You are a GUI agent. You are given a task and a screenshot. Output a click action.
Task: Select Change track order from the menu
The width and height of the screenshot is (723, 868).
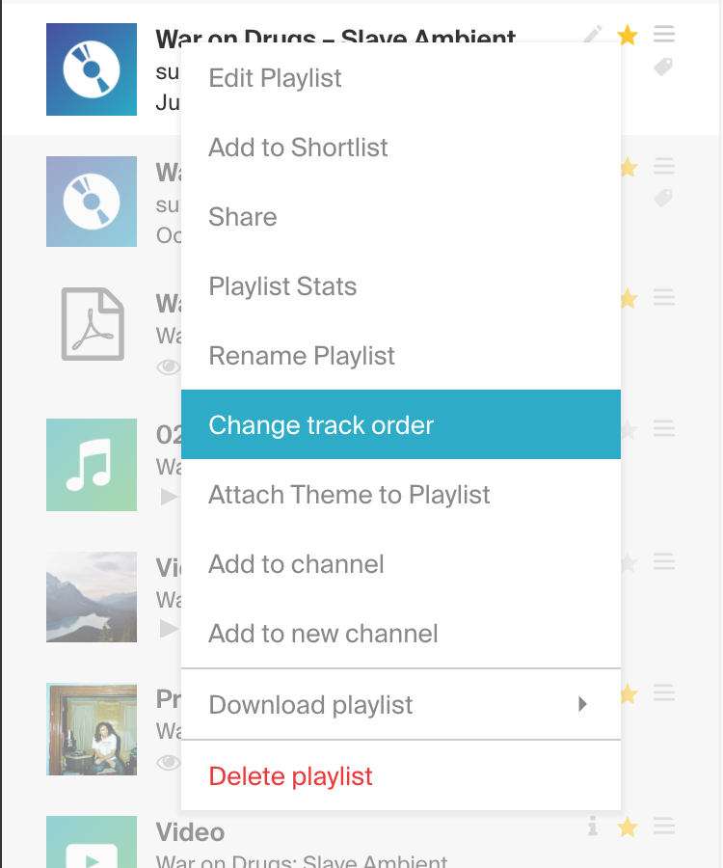[321, 424]
